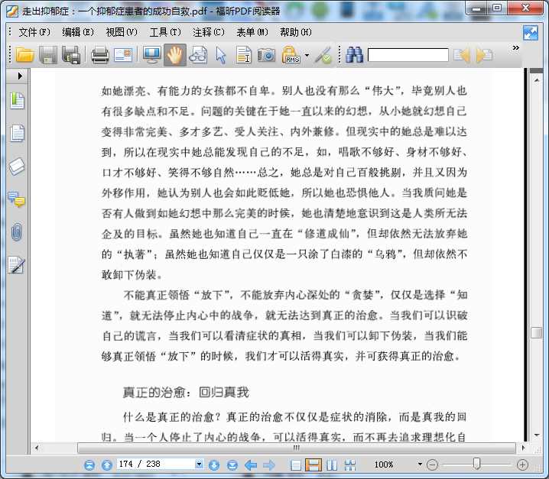Go to last page button
Image resolution: width=549 pixels, height=479 pixels.
click(232, 464)
